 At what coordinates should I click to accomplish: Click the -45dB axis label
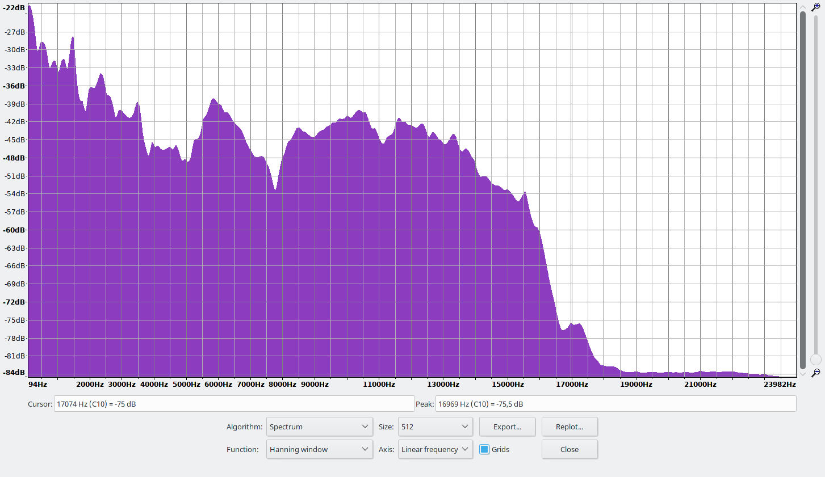pyautogui.click(x=15, y=140)
